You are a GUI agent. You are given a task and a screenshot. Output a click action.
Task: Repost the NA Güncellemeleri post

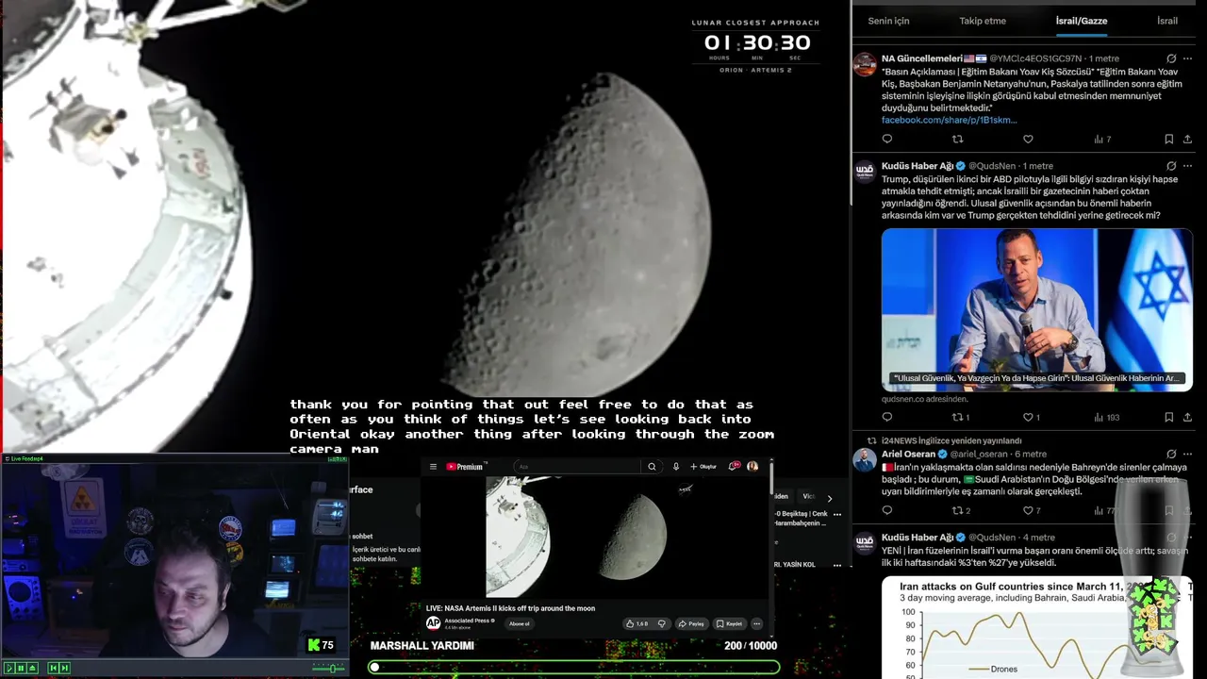point(958,139)
